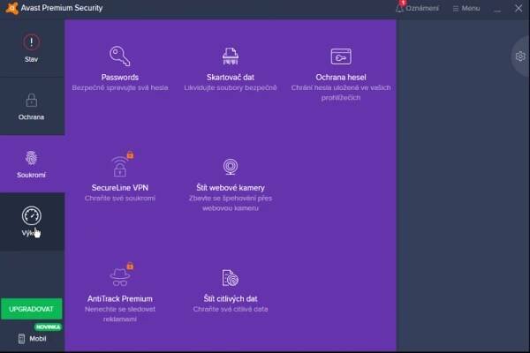The image size is (530, 353).
Task: Select the Soukromí sidebar section
Action: tap(32, 164)
